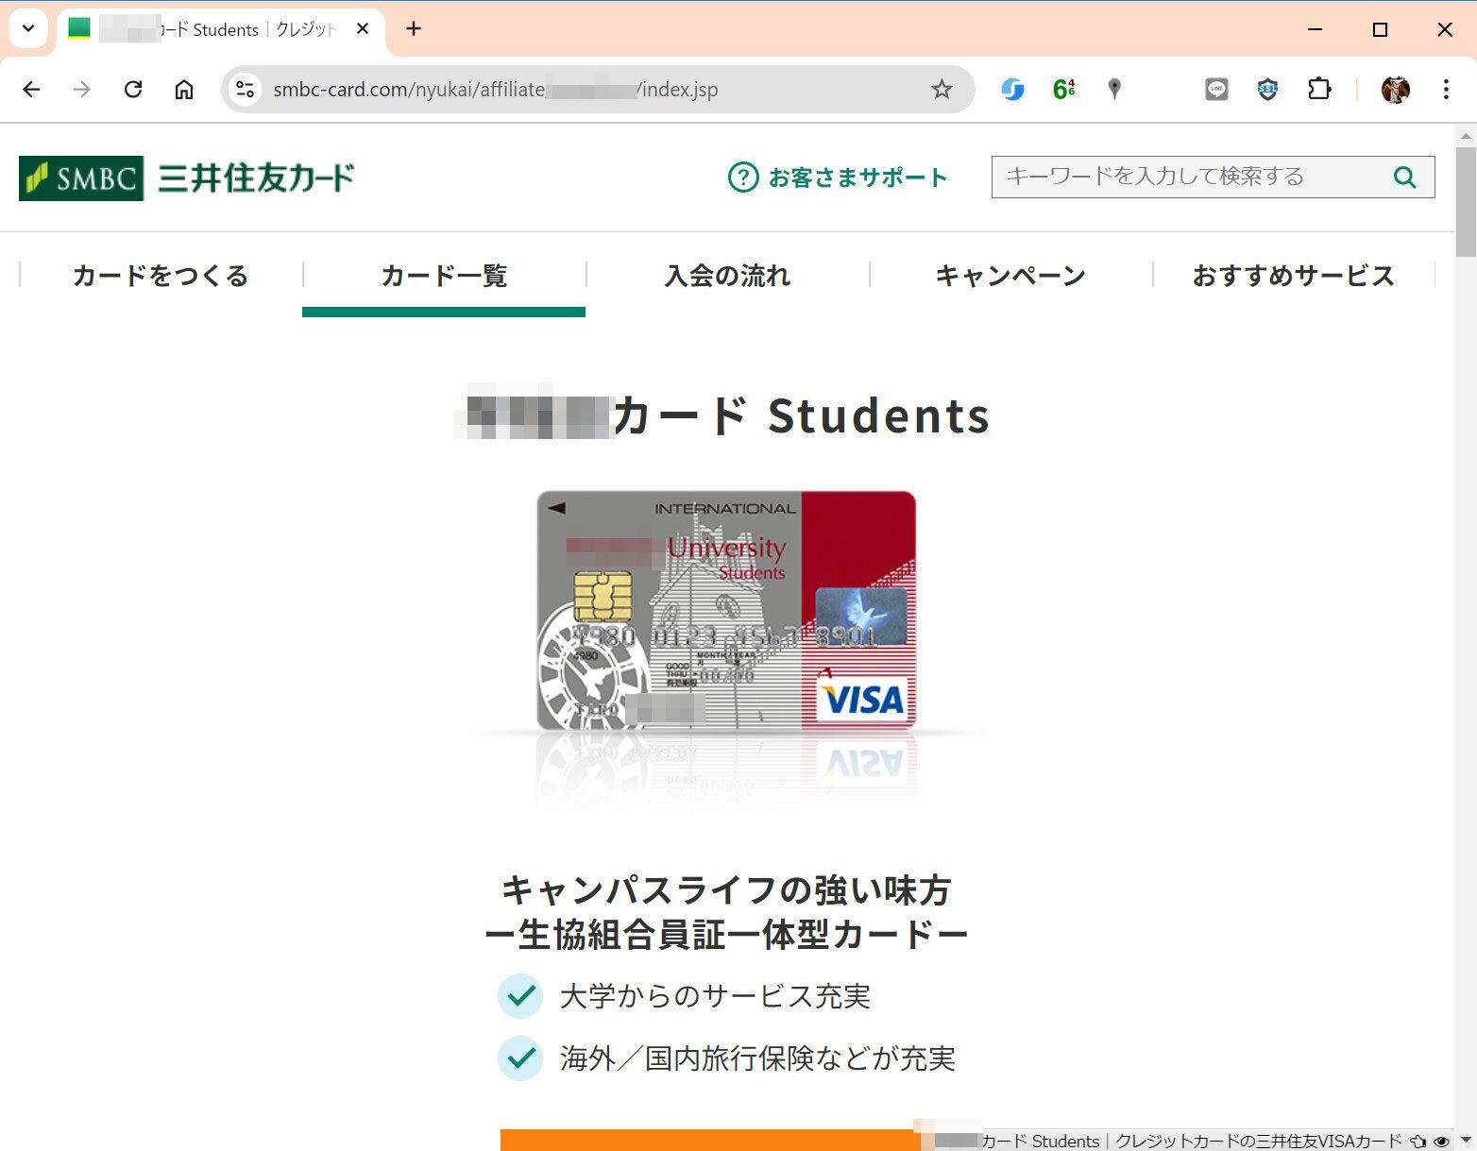Open the tab search dropdown arrow

(28, 28)
